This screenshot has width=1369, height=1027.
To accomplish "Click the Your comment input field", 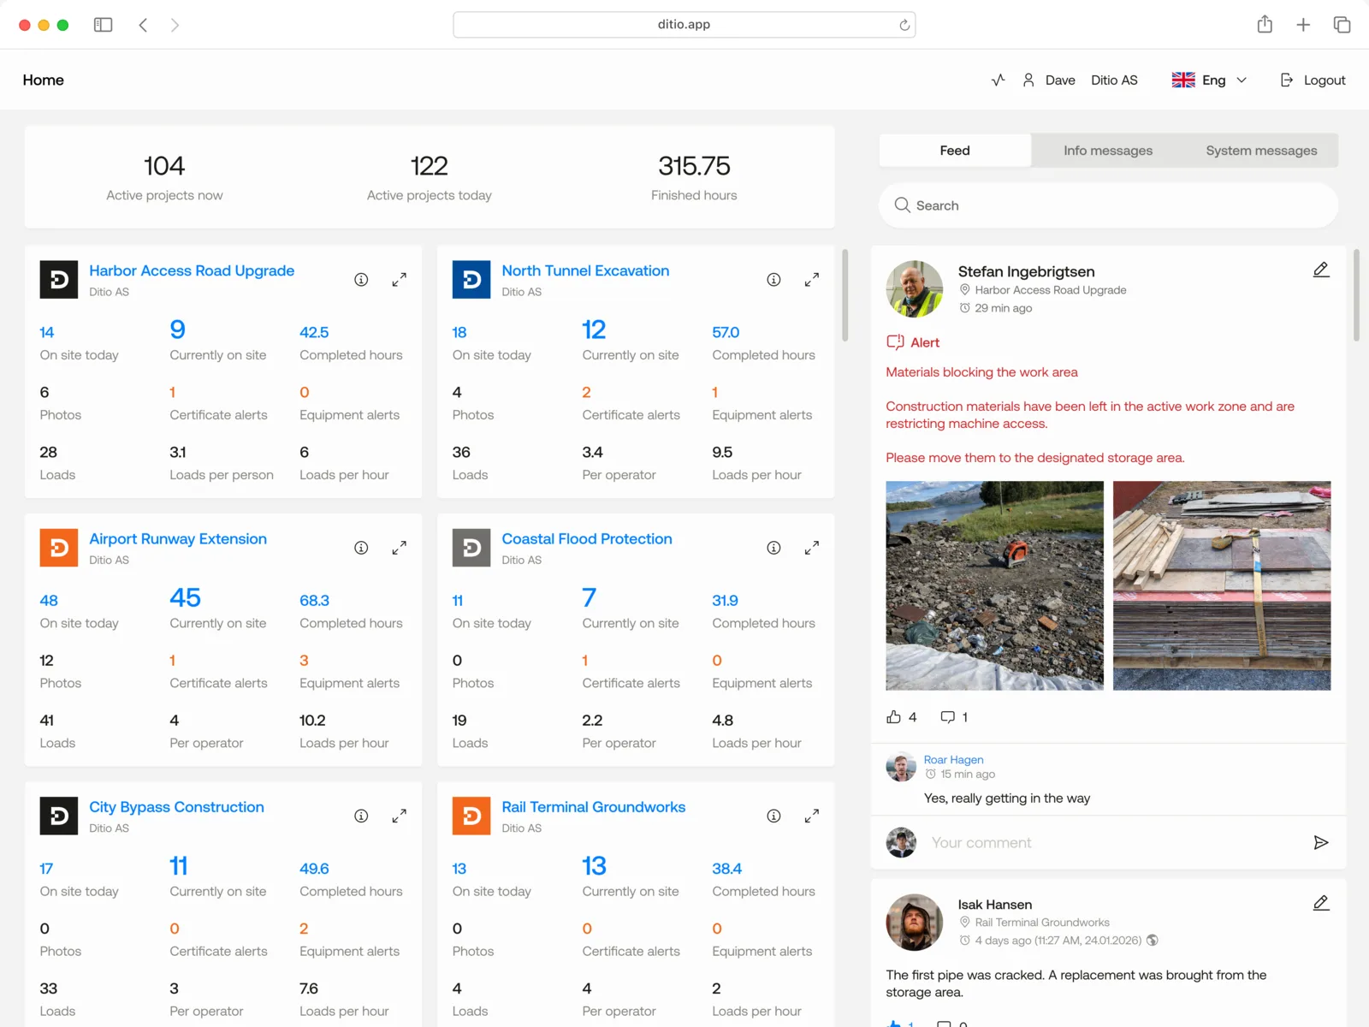I will pos(1027,842).
